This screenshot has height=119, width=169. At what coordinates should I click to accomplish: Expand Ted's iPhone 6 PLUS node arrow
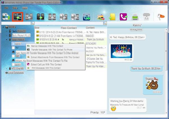(x=6, y=35)
